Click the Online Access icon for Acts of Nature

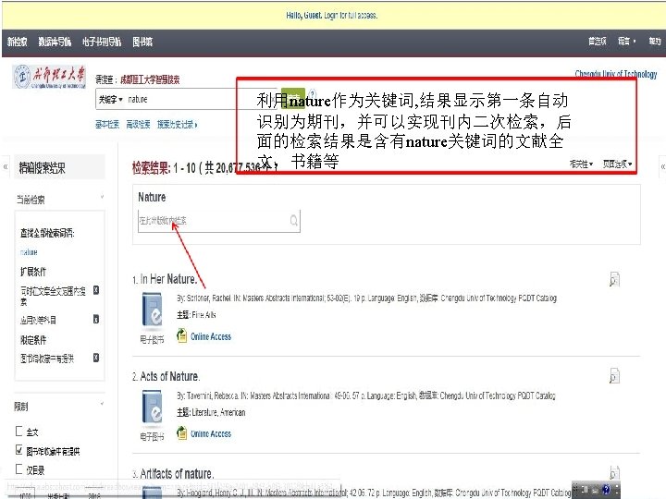point(182,432)
